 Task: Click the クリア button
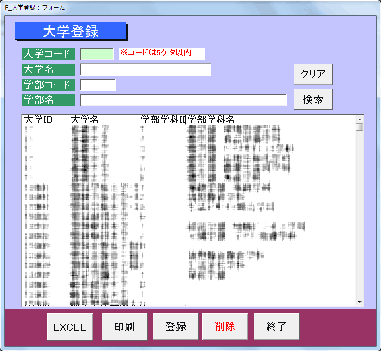(313, 74)
